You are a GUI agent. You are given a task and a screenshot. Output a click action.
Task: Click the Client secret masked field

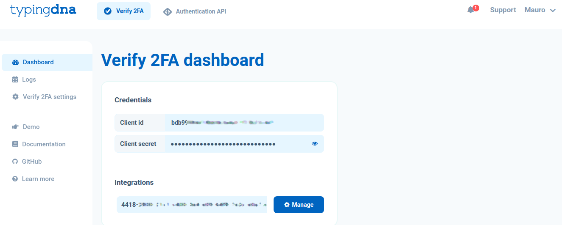(244, 144)
